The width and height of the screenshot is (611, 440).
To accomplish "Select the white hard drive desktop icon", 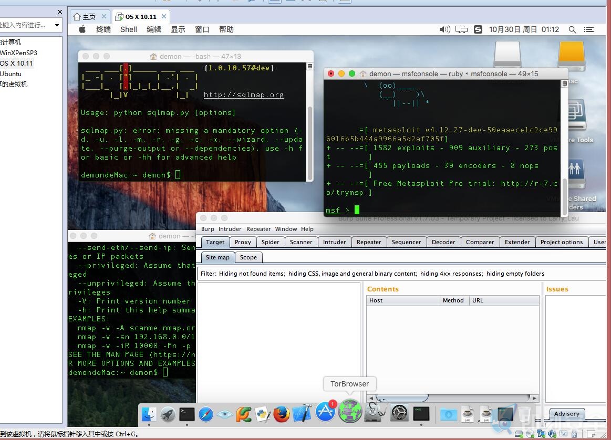I will 508,55.
